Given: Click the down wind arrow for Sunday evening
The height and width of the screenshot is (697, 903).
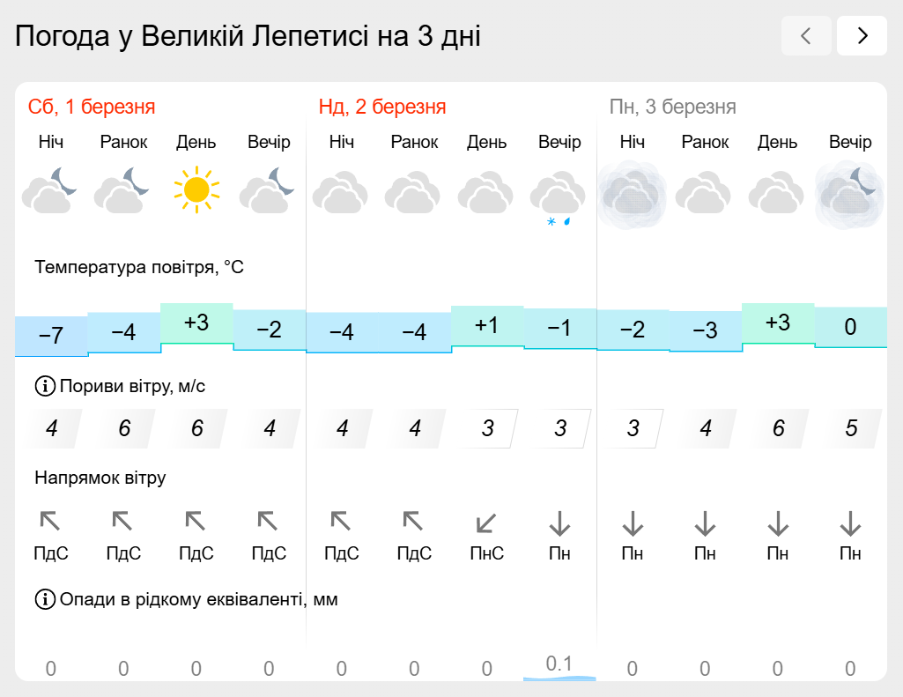Looking at the screenshot, I should 559,523.
